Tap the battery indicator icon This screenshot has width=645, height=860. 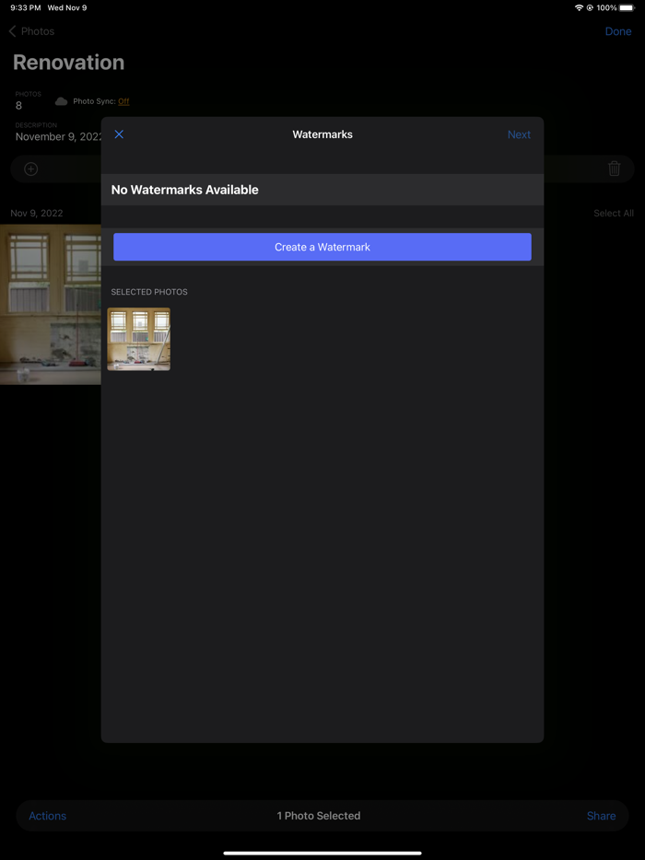627,7
